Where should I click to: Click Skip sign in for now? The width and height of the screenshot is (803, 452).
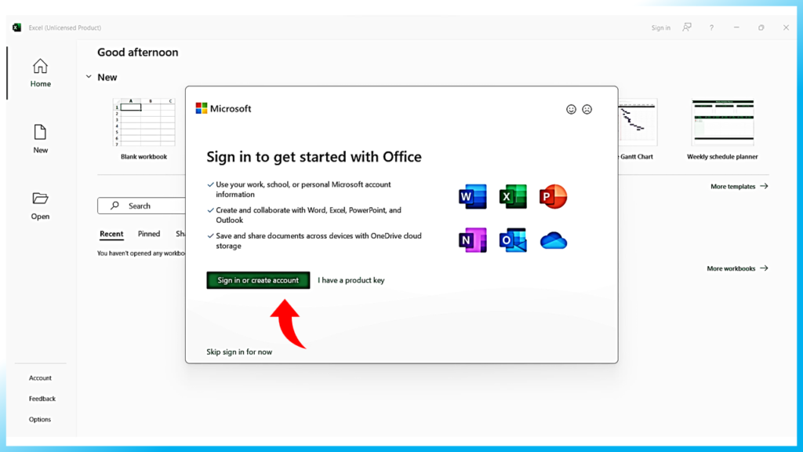click(239, 352)
